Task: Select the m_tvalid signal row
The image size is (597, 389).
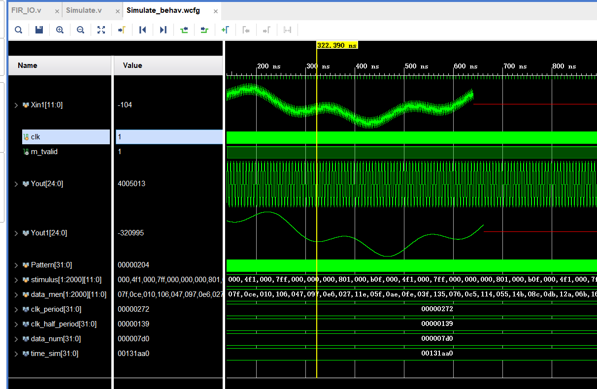Action: pyautogui.click(x=44, y=152)
